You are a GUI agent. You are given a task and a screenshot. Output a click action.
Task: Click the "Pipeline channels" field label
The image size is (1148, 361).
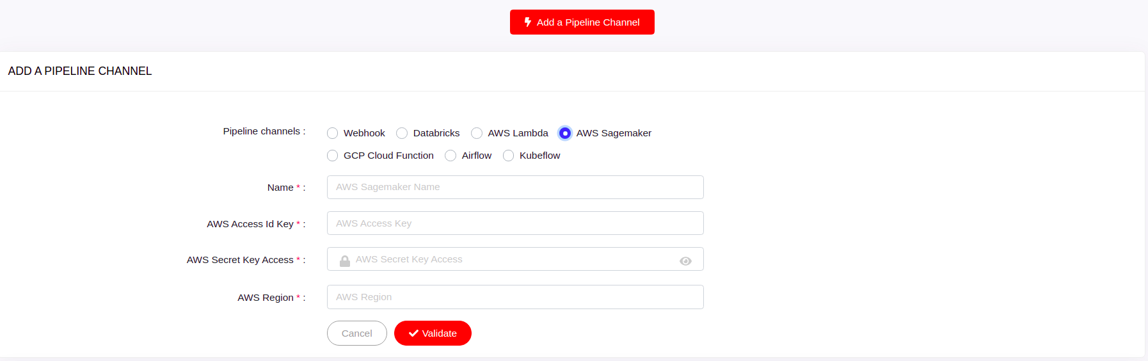click(261, 131)
